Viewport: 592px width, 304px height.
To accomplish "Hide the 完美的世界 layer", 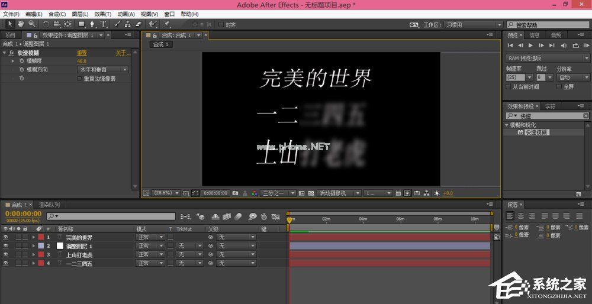I will 6,237.
